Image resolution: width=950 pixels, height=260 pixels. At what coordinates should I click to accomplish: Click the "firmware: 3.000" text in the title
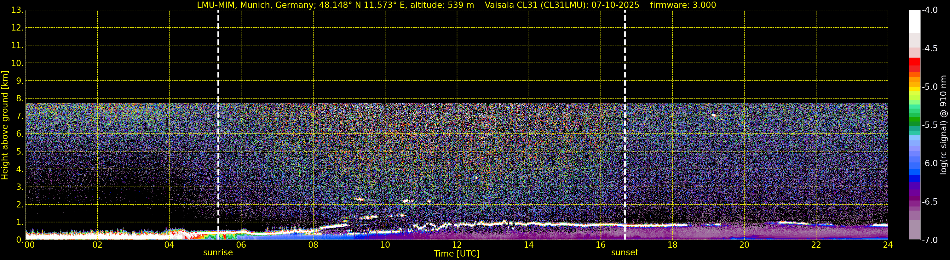click(x=683, y=5)
